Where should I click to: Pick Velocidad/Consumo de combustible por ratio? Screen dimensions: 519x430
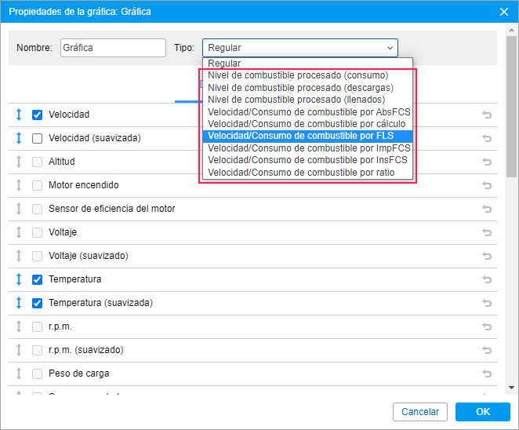[301, 172]
